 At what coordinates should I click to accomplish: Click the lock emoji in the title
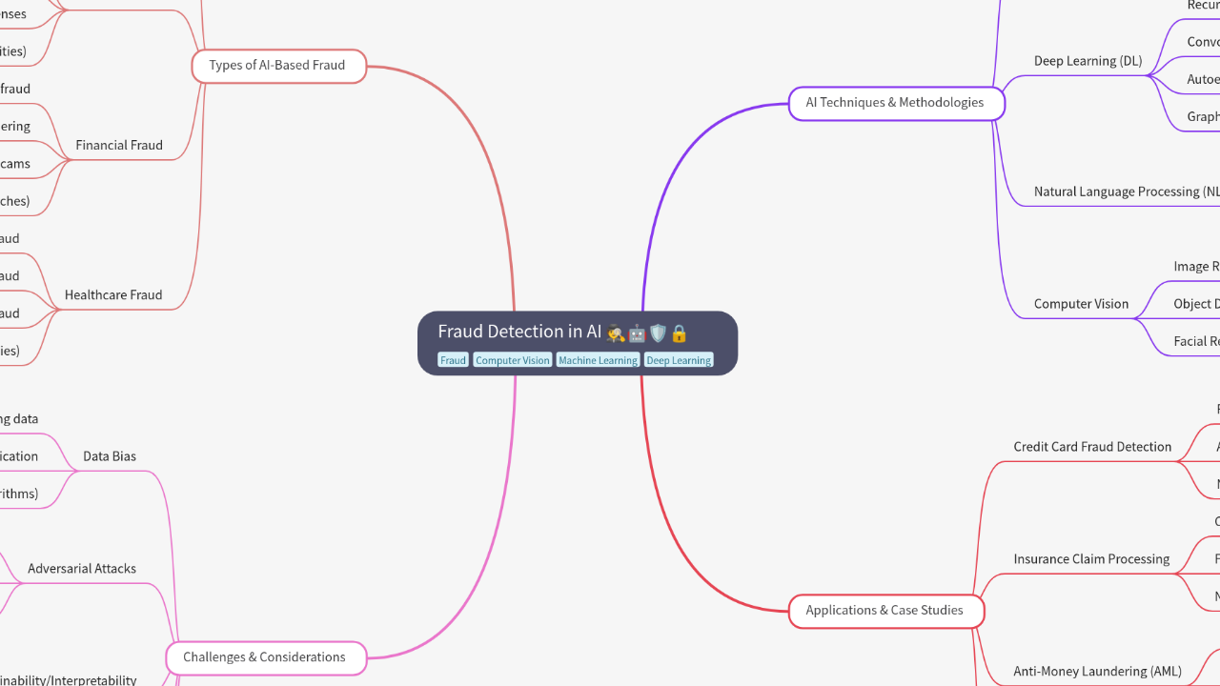(679, 333)
